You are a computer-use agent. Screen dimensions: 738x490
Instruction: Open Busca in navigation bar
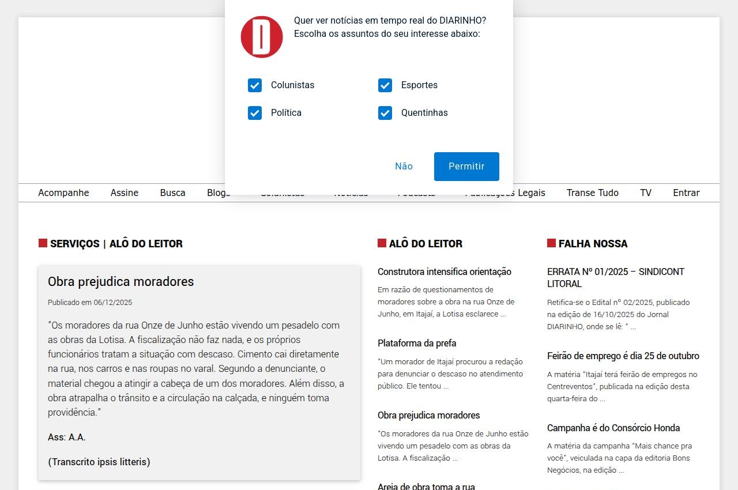[172, 193]
